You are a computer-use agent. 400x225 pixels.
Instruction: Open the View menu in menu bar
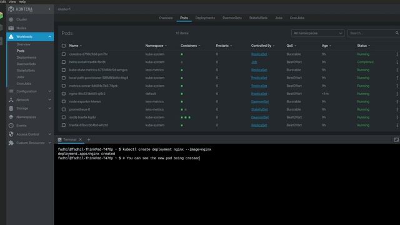tap(12, 1)
